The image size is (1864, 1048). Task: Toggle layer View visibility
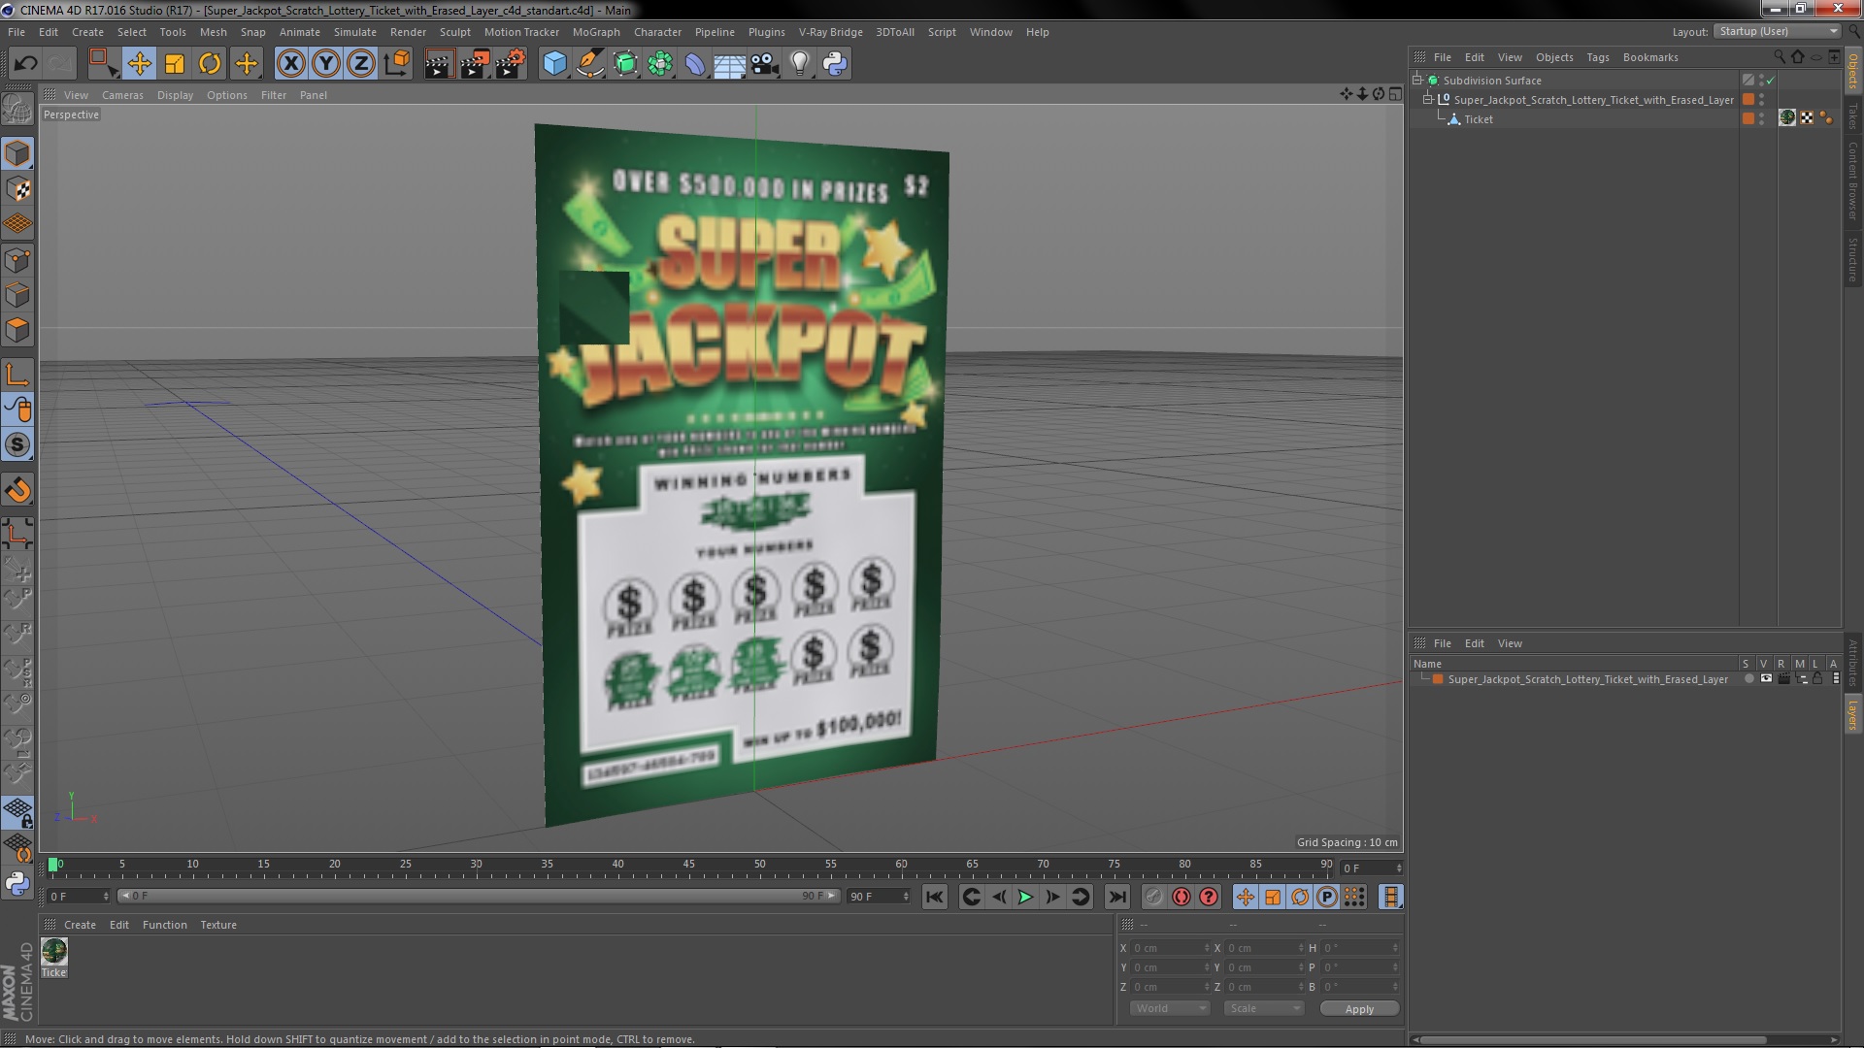1766,679
